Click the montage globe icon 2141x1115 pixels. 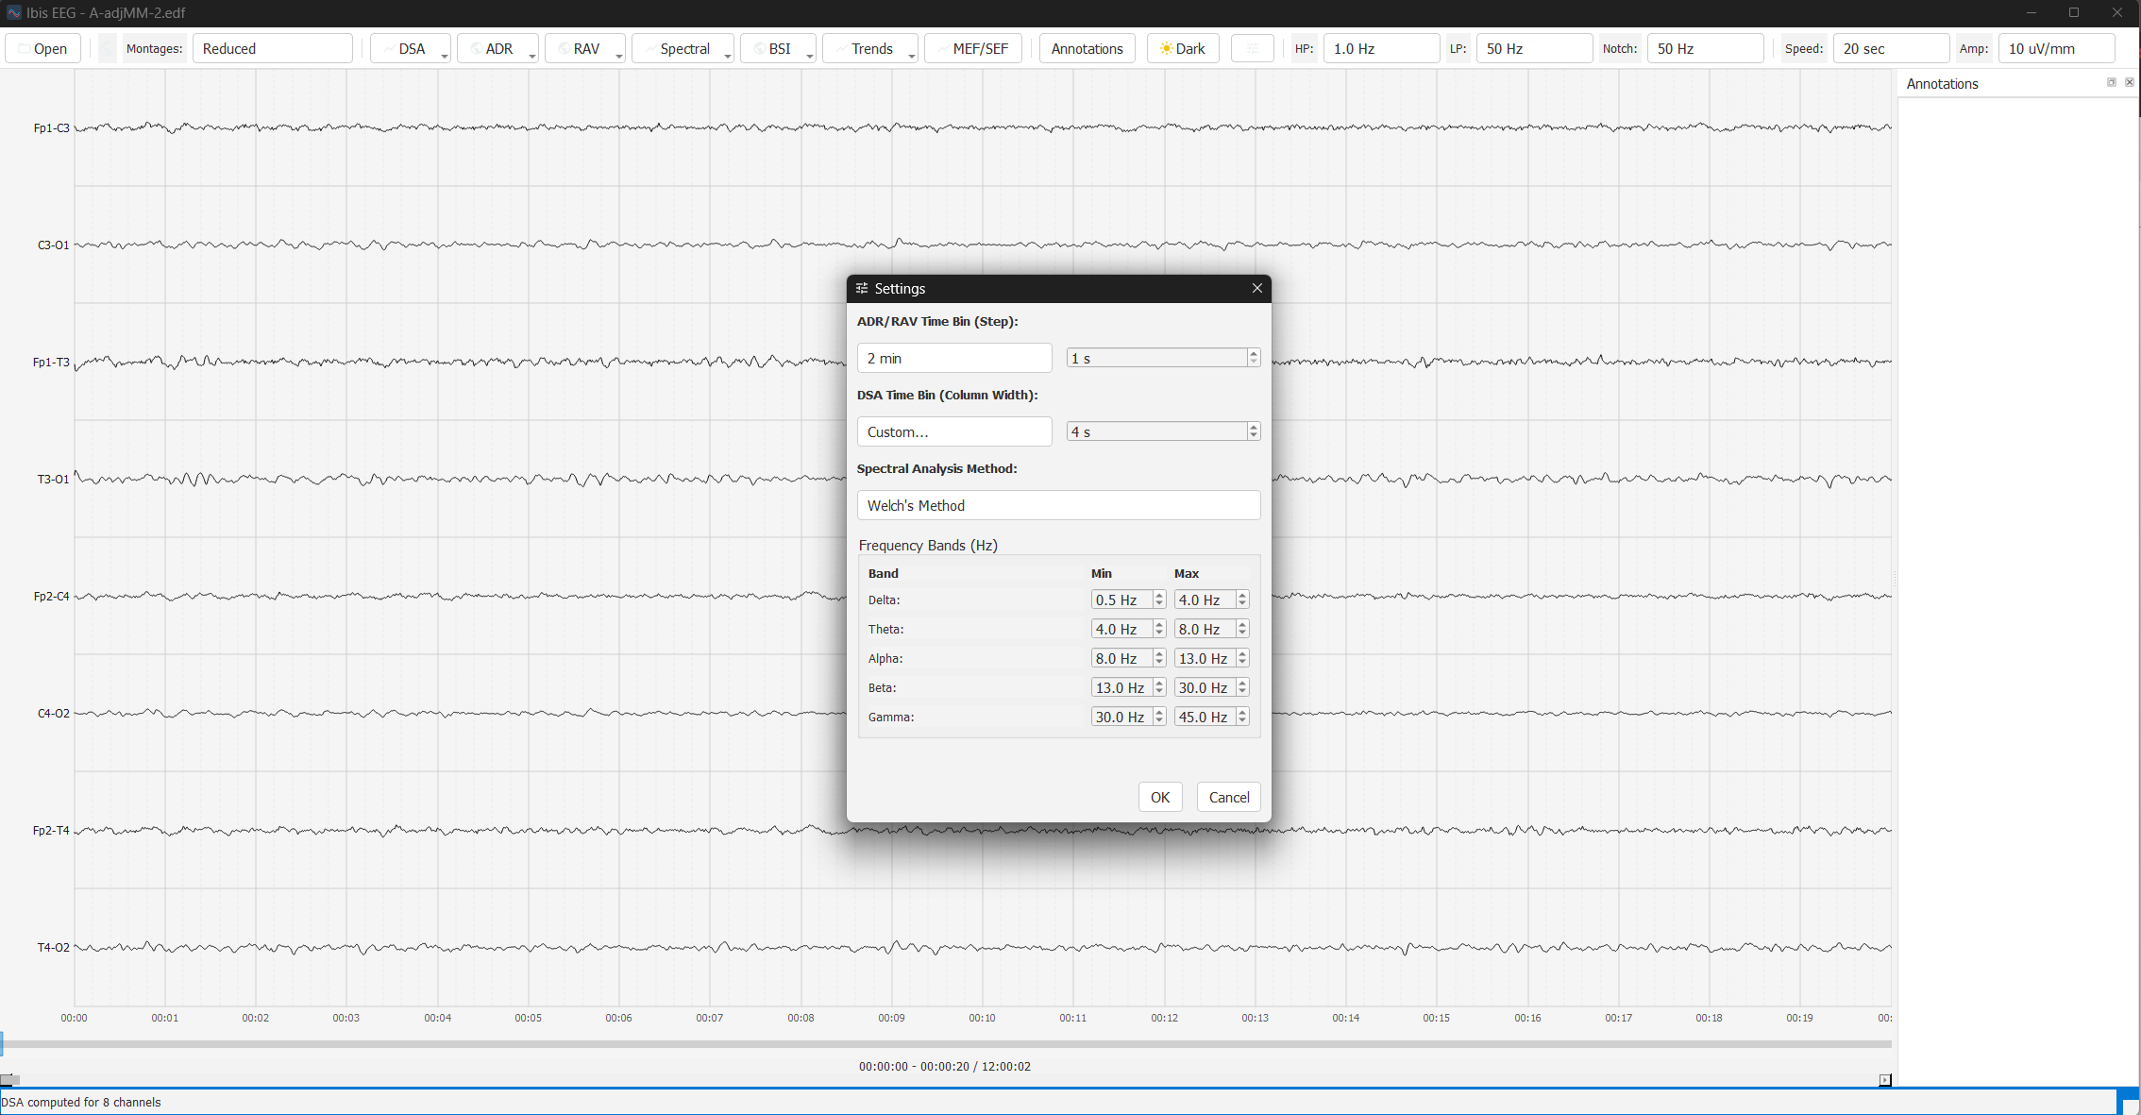click(108, 49)
